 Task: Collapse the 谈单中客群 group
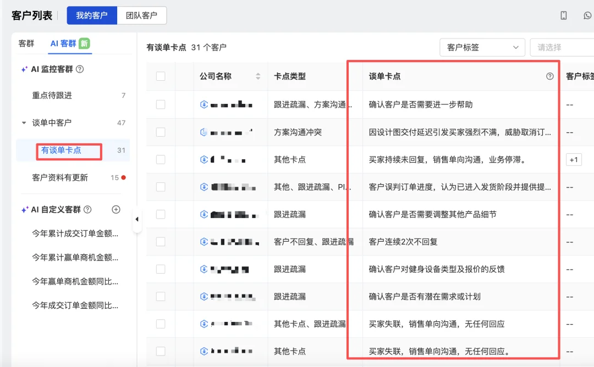23,123
